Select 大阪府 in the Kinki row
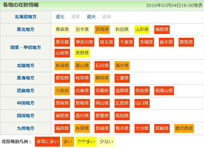 click(62, 91)
